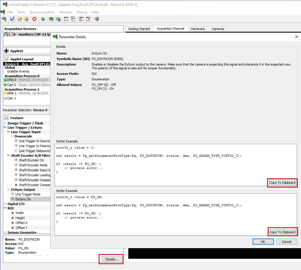Expand the Applets section plus button
This screenshot has width=301, height=270.
click(x=6, y=51)
